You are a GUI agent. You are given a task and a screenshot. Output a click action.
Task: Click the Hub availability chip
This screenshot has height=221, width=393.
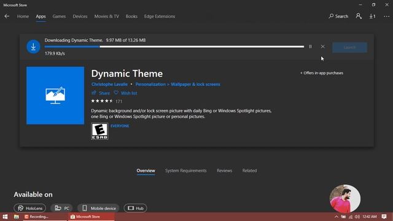pyautogui.click(x=135, y=208)
